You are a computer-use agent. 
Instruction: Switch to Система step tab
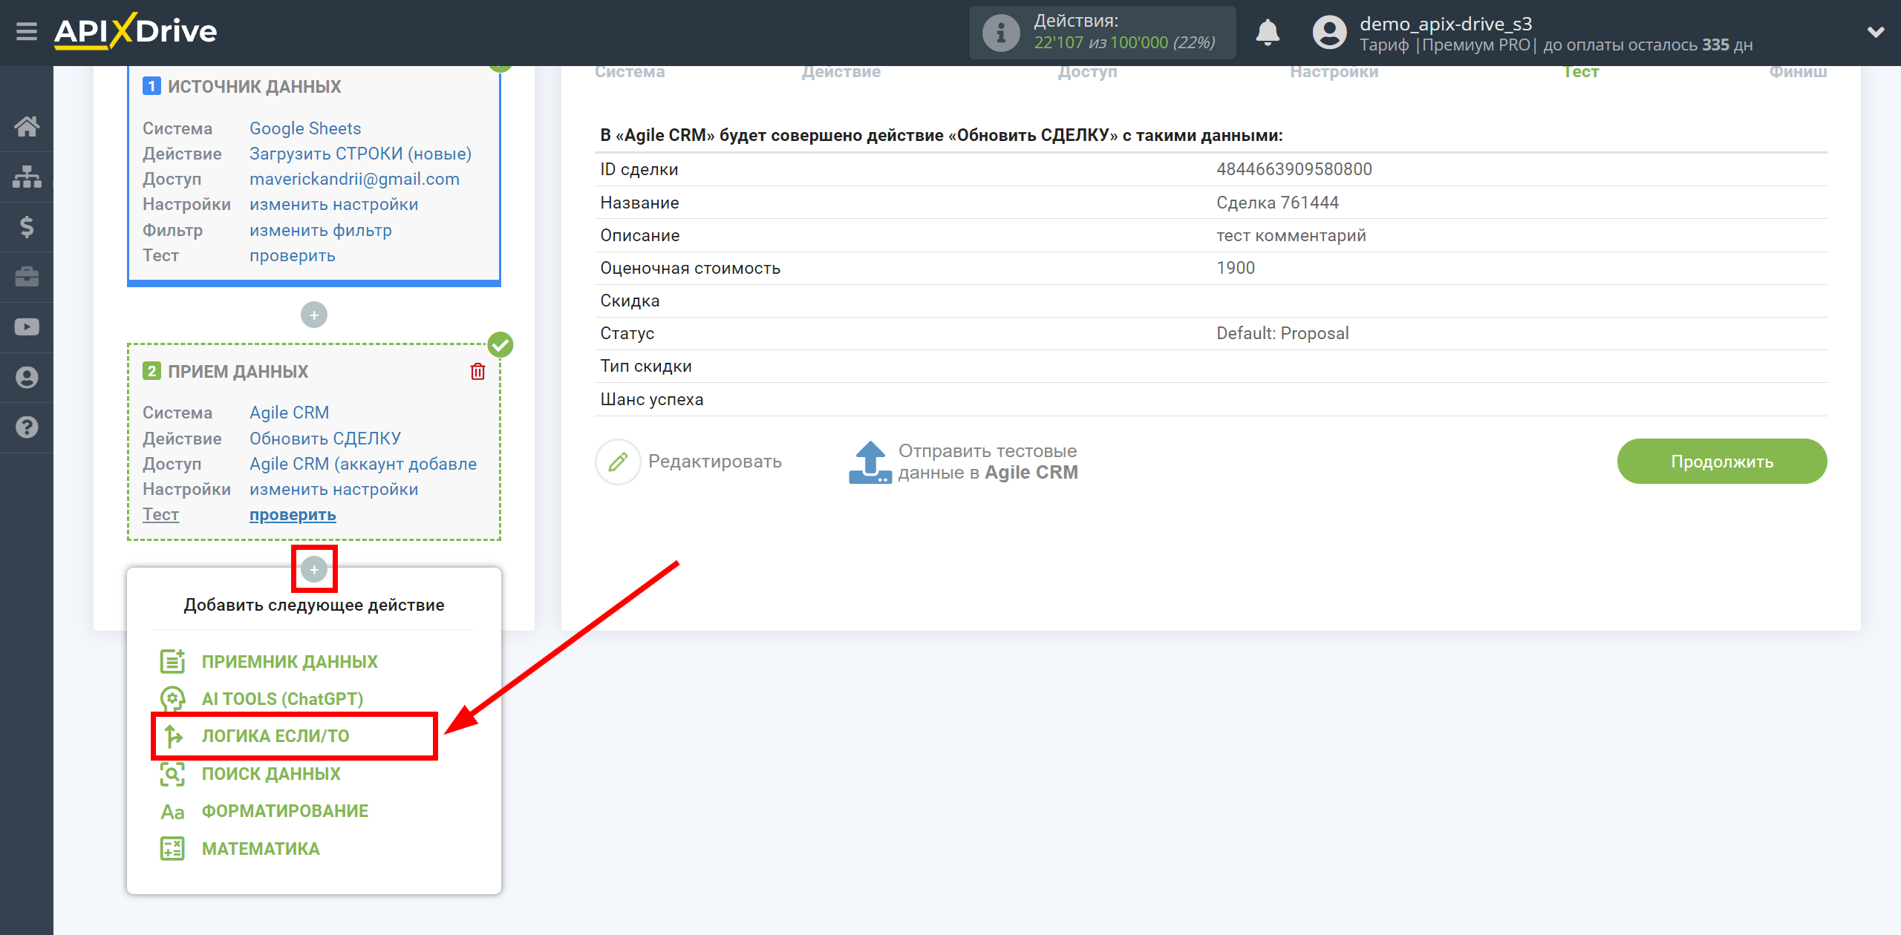coord(630,72)
